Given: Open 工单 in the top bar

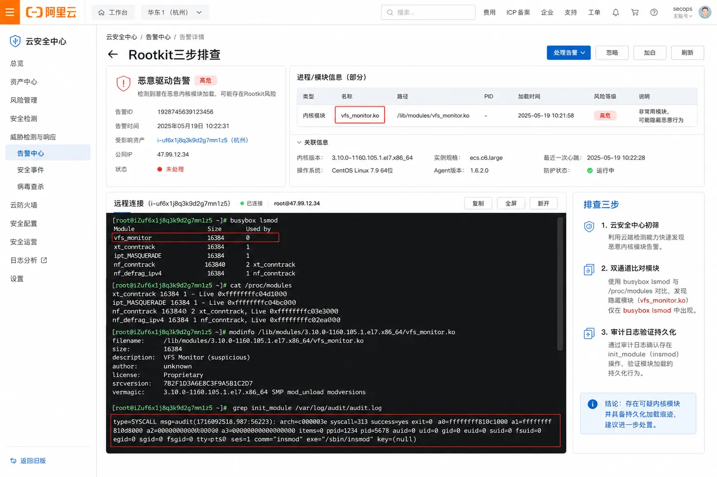Looking at the screenshot, I should pos(594,12).
